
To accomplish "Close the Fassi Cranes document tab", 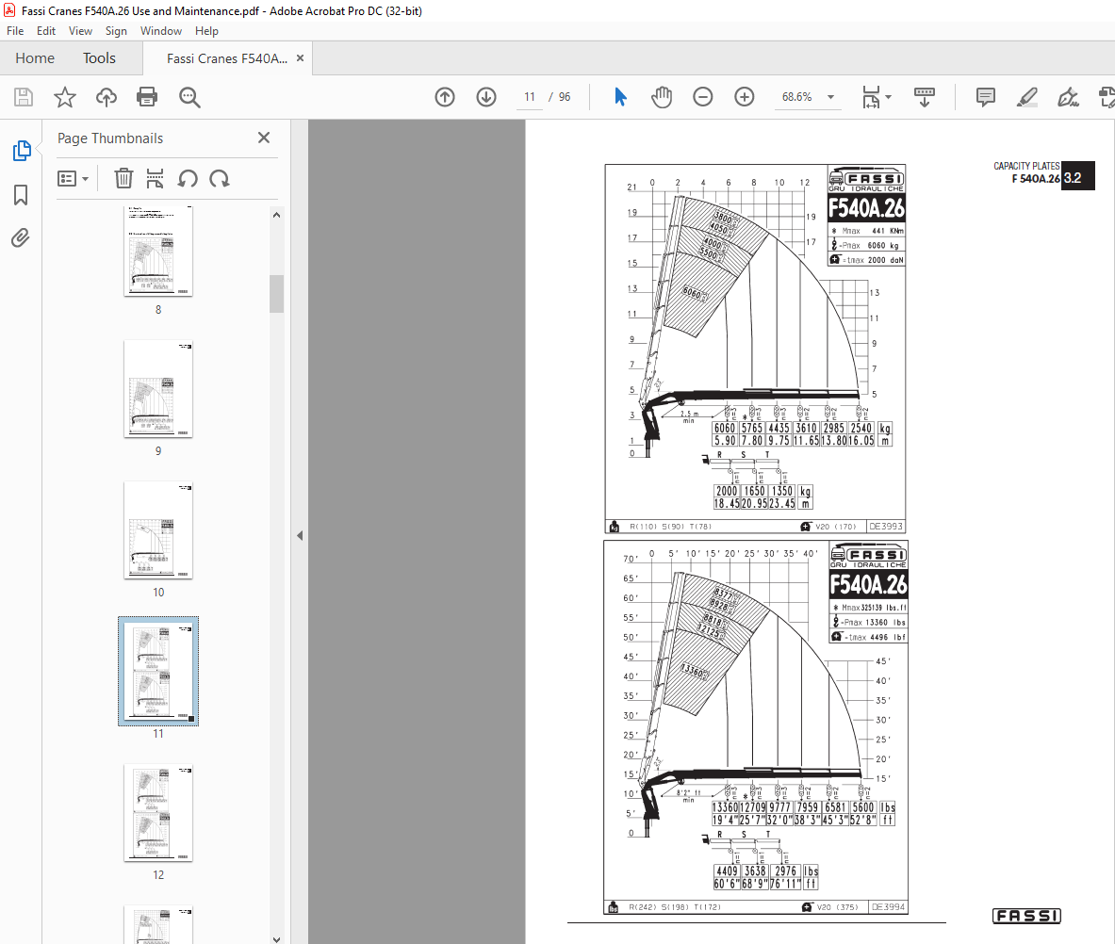I will click(x=300, y=58).
